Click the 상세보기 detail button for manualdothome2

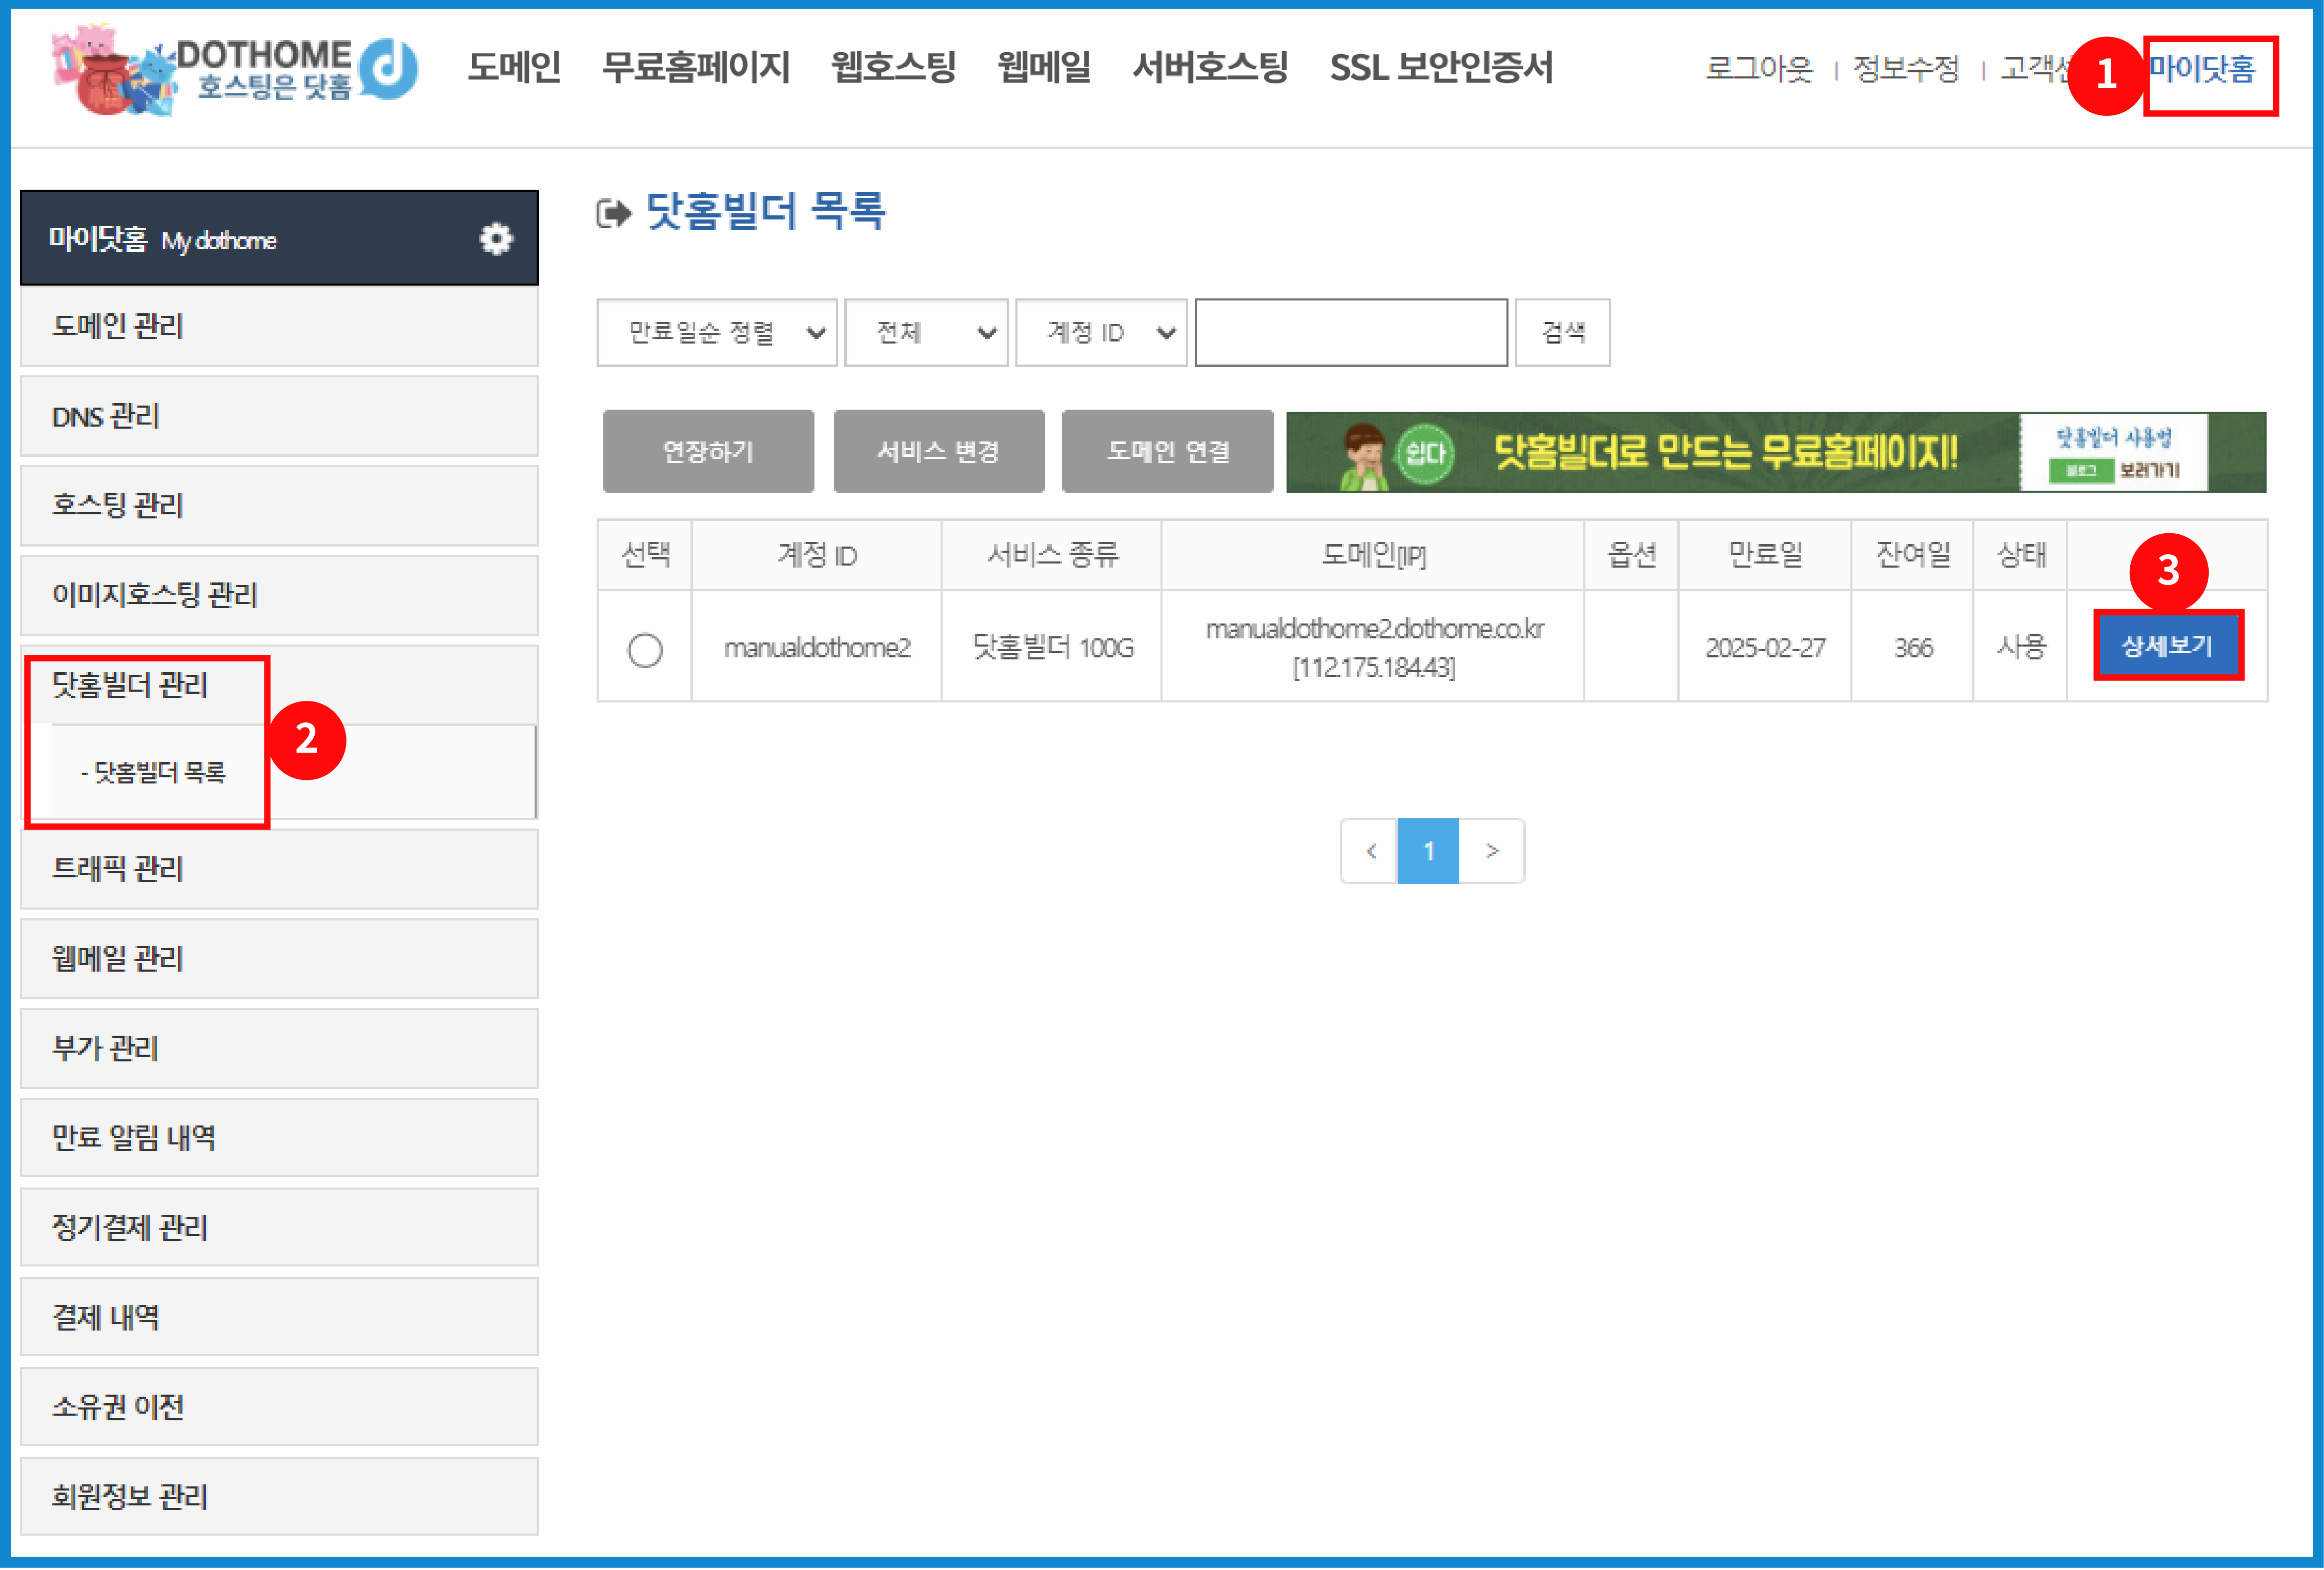coord(2167,647)
